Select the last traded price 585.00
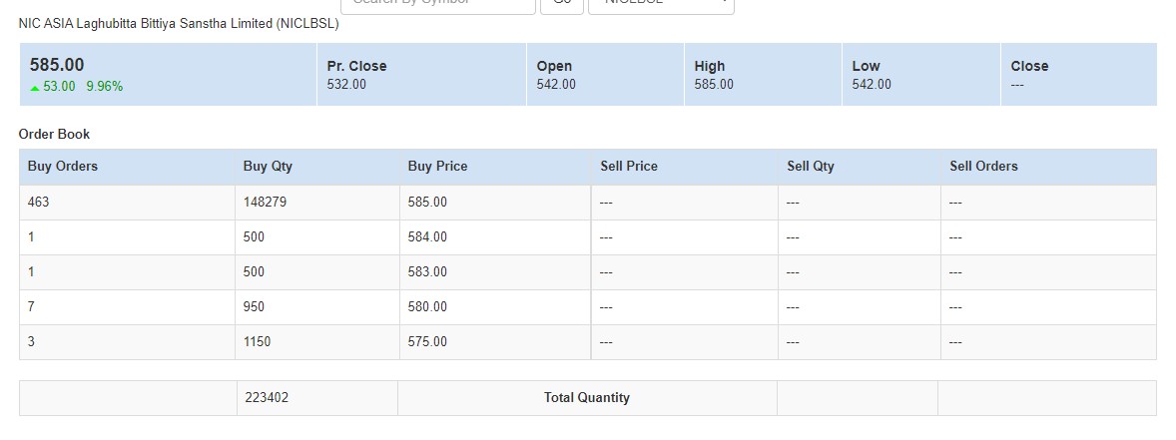This screenshot has width=1176, height=440. [57, 65]
